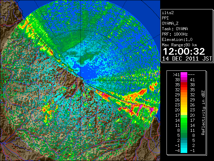214x161 pixels.
Task: Click the '---' legend upper-bound marker
Action: pos(191,75)
